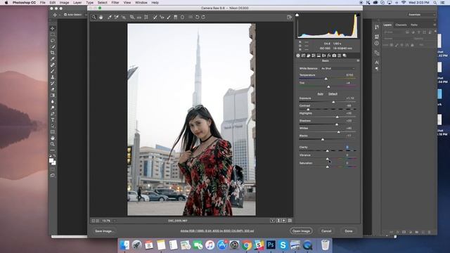This screenshot has height=253, width=450.
Task: Open the Basic panel flyout menu
Action: point(358,61)
